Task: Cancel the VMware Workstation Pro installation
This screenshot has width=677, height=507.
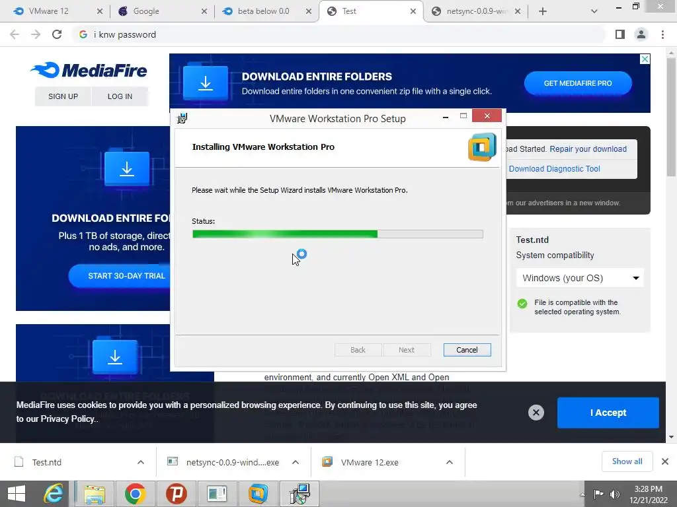Action: 467,350
